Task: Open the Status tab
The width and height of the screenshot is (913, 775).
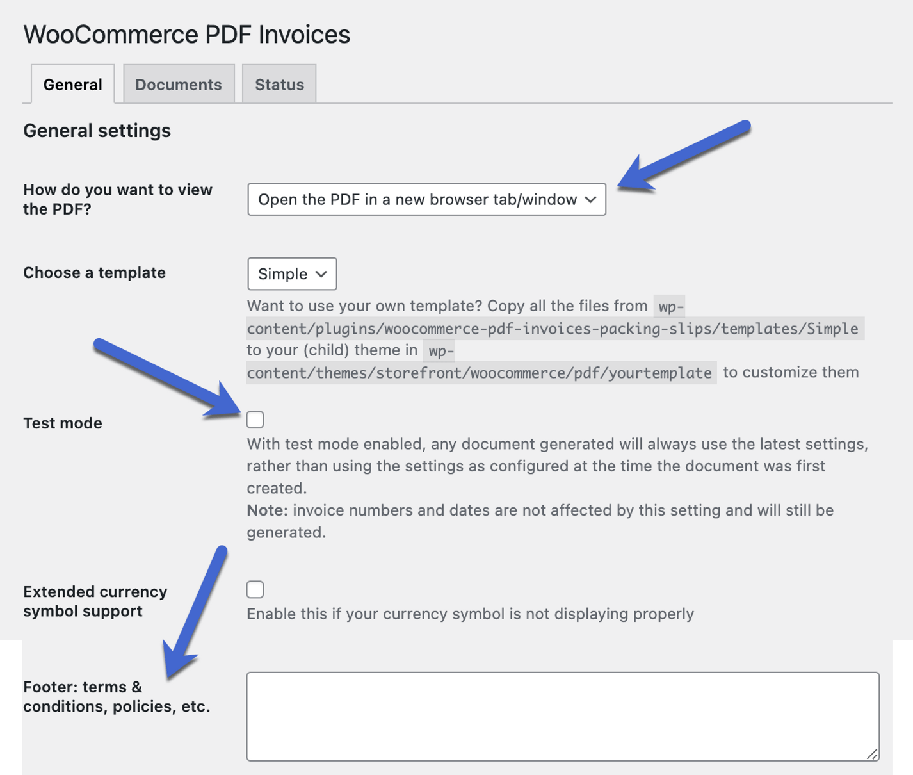Action: pos(279,84)
